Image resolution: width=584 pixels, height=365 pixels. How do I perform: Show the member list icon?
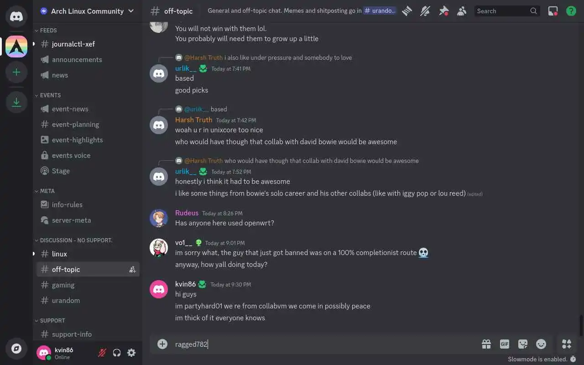(x=462, y=11)
